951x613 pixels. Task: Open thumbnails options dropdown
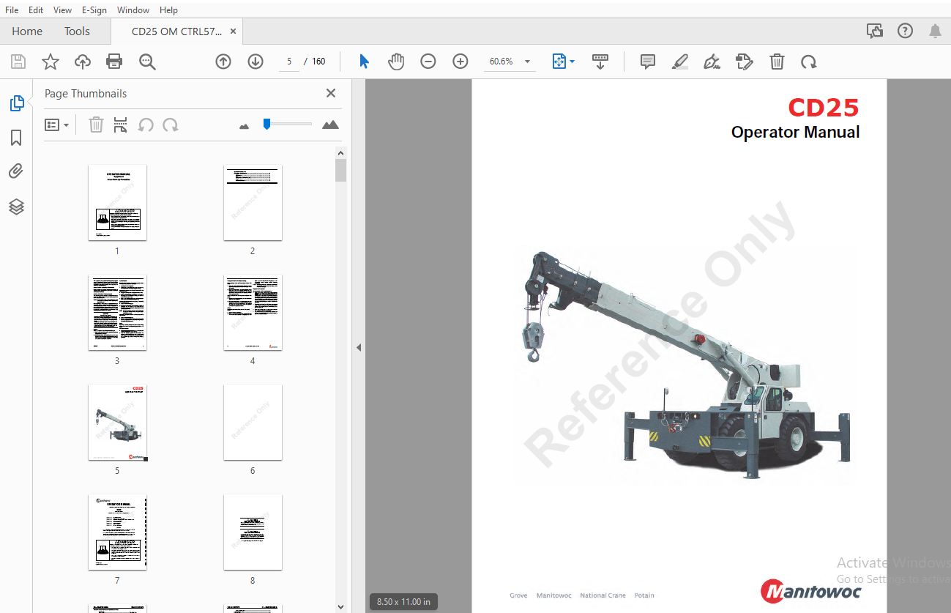click(57, 125)
